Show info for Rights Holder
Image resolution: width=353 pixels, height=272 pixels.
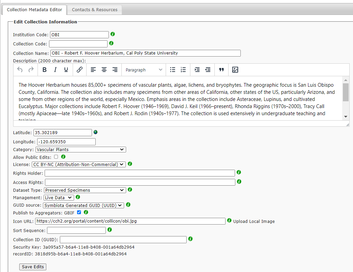tap(239, 172)
